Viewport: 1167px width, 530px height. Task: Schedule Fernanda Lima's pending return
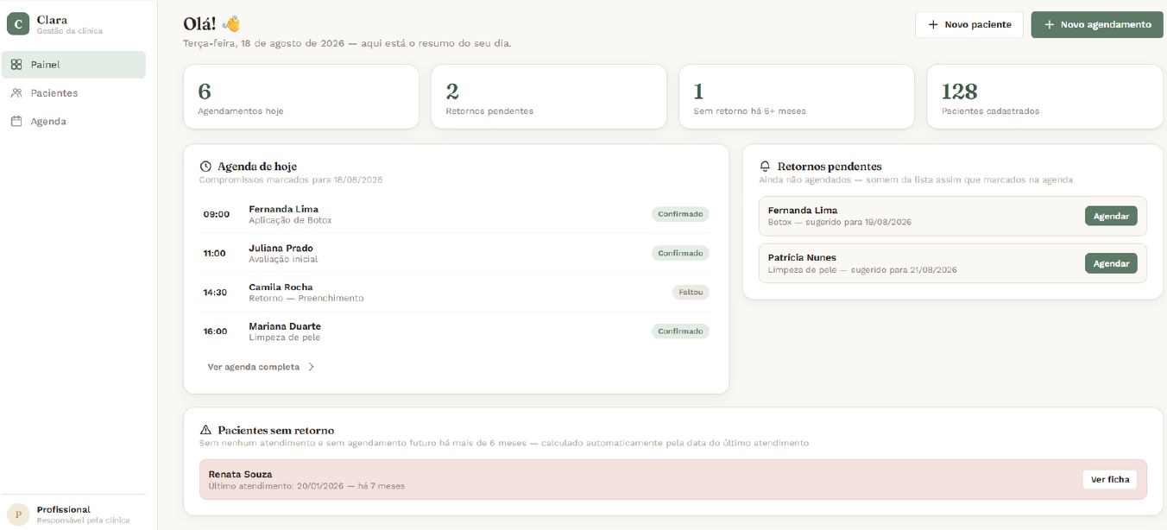pyautogui.click(x=1111, y=216)
